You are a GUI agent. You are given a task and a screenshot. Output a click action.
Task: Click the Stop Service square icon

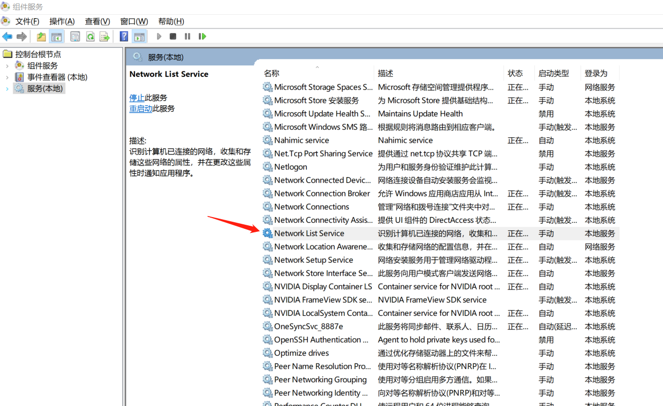[x=173, y=36]
